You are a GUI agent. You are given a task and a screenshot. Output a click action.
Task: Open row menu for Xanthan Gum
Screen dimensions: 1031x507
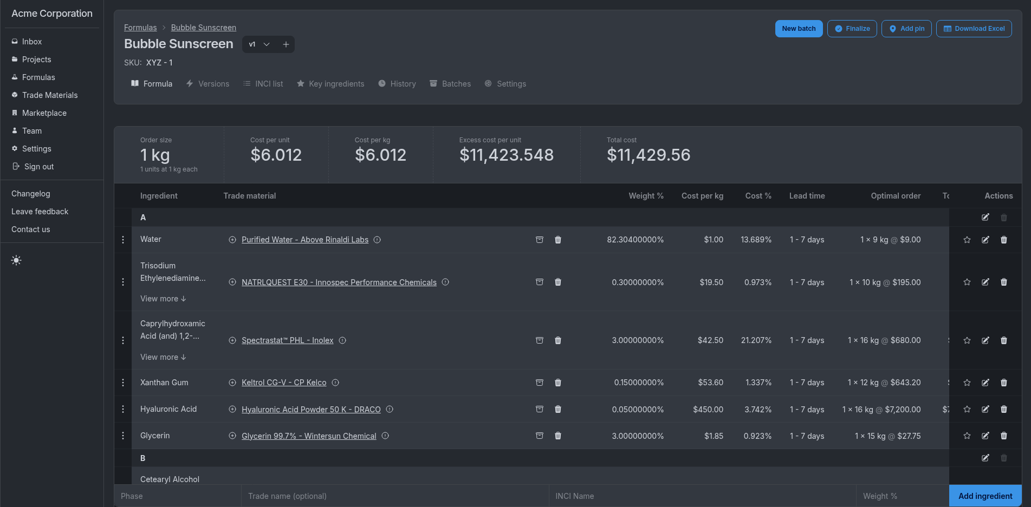[123, 383]
